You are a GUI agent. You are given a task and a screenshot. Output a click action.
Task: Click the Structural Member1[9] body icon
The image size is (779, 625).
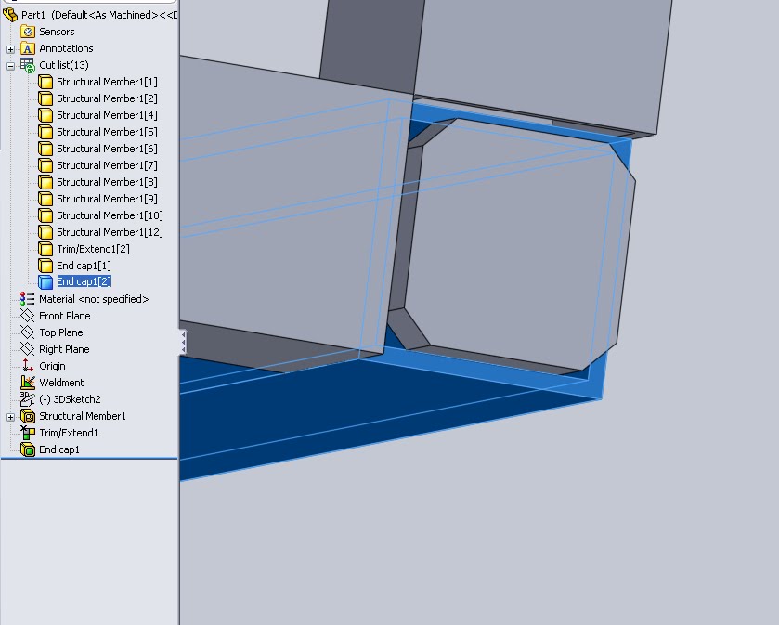click(x=45, y=199)
